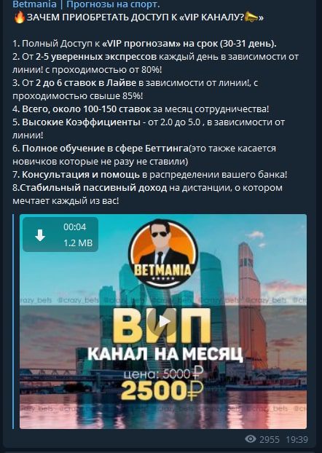The image size is (322, 453).
Task: Click the 00:04 video duration label
Action: pos(75,227)
